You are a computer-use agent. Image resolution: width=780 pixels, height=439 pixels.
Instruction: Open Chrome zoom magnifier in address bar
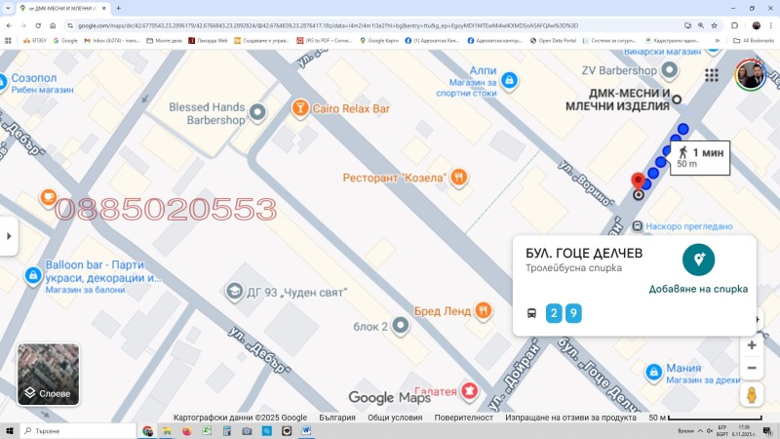(701, 25)
